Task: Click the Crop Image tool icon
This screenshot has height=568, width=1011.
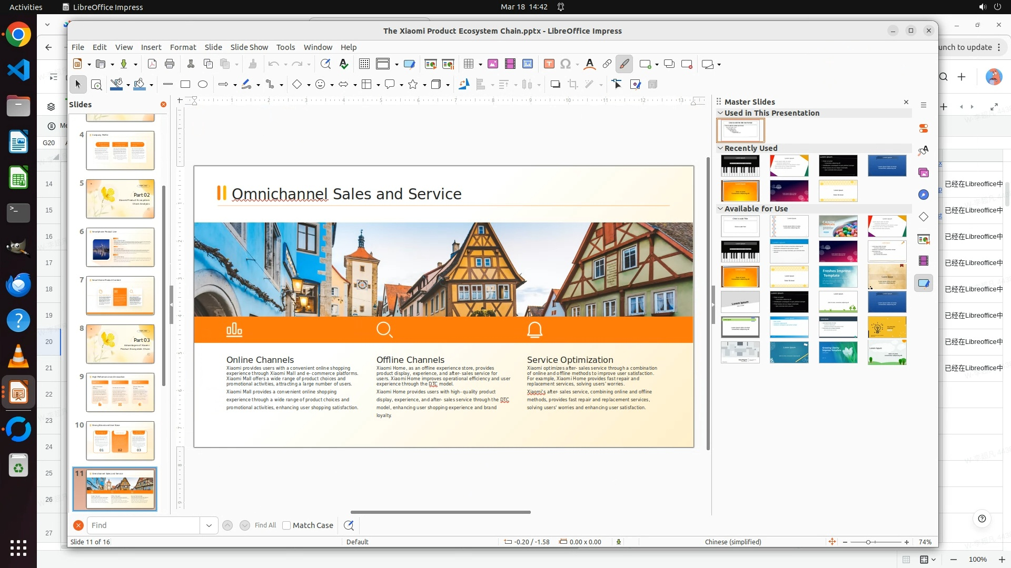Action: (x=573, y=84)
